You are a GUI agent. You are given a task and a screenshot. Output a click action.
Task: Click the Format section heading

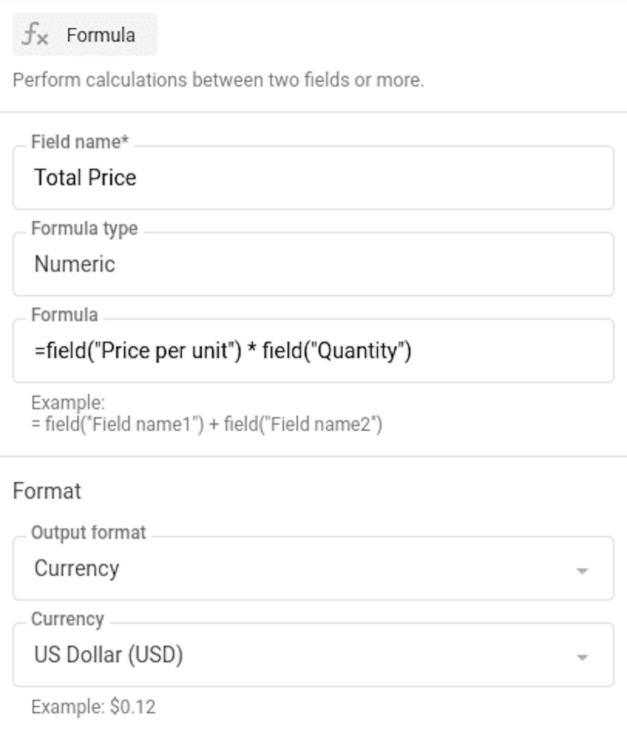pos(47,491)
